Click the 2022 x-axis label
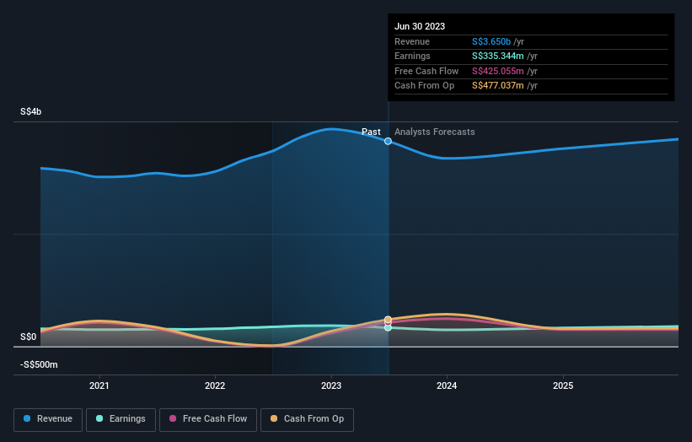Screen dimensions: 692x442 coord(215,385)
